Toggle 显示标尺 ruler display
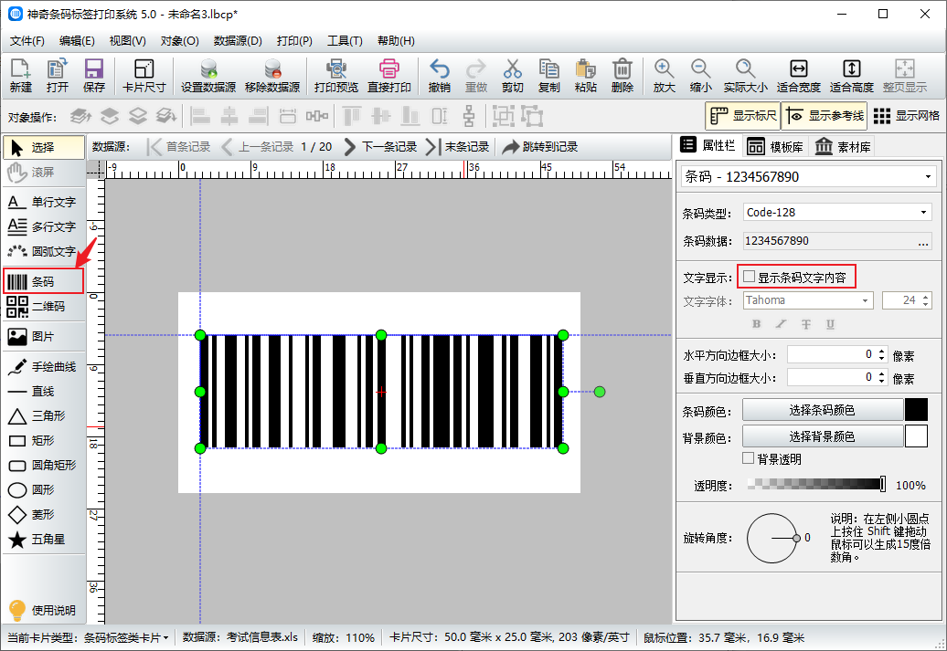The height and width of the screenshot is (651, 947). [743, 115]
